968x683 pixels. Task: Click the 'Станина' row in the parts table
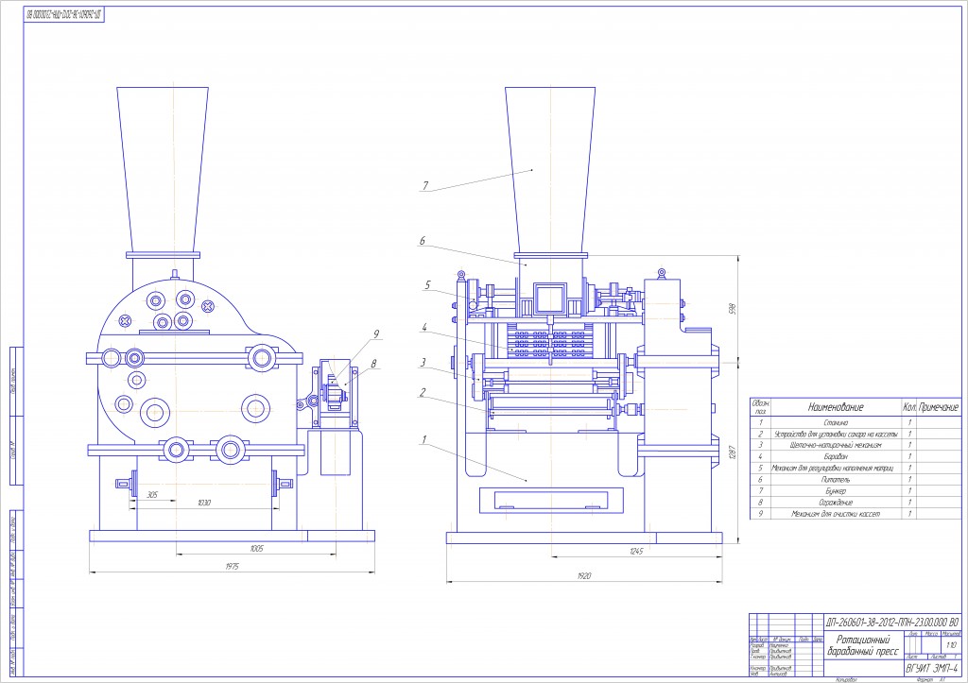(x=835, y=422)
